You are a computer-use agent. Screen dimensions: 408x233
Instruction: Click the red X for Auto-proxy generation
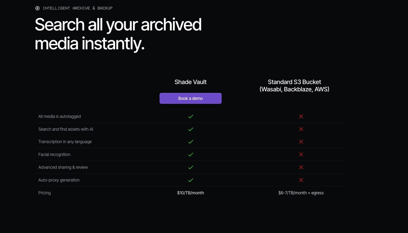click(x=301, y=180)
